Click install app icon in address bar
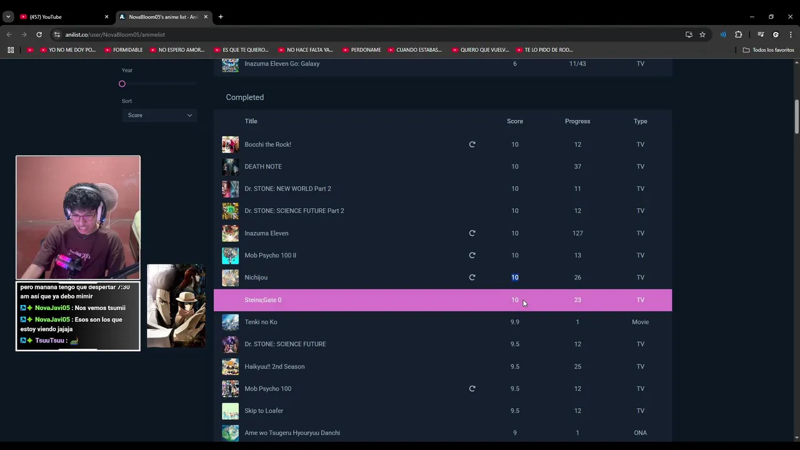800x450 pixels. pyautogui.click(x=689, y=34)
